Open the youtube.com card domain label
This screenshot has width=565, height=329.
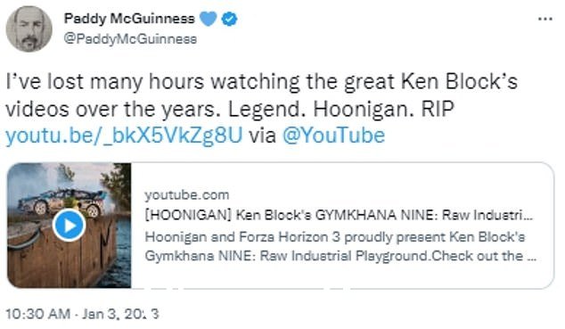click(186, 195)
